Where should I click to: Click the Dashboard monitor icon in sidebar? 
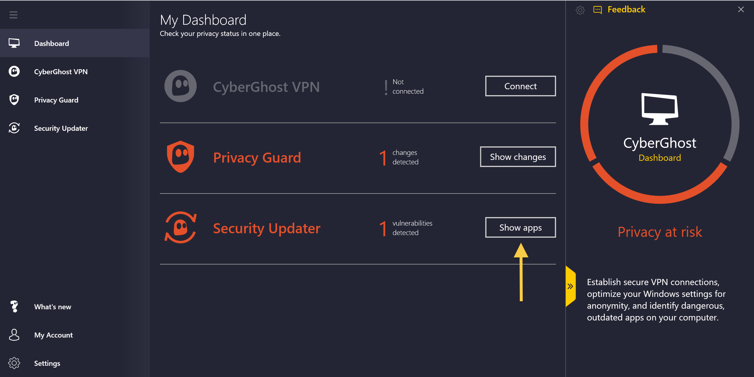[14, 43]
